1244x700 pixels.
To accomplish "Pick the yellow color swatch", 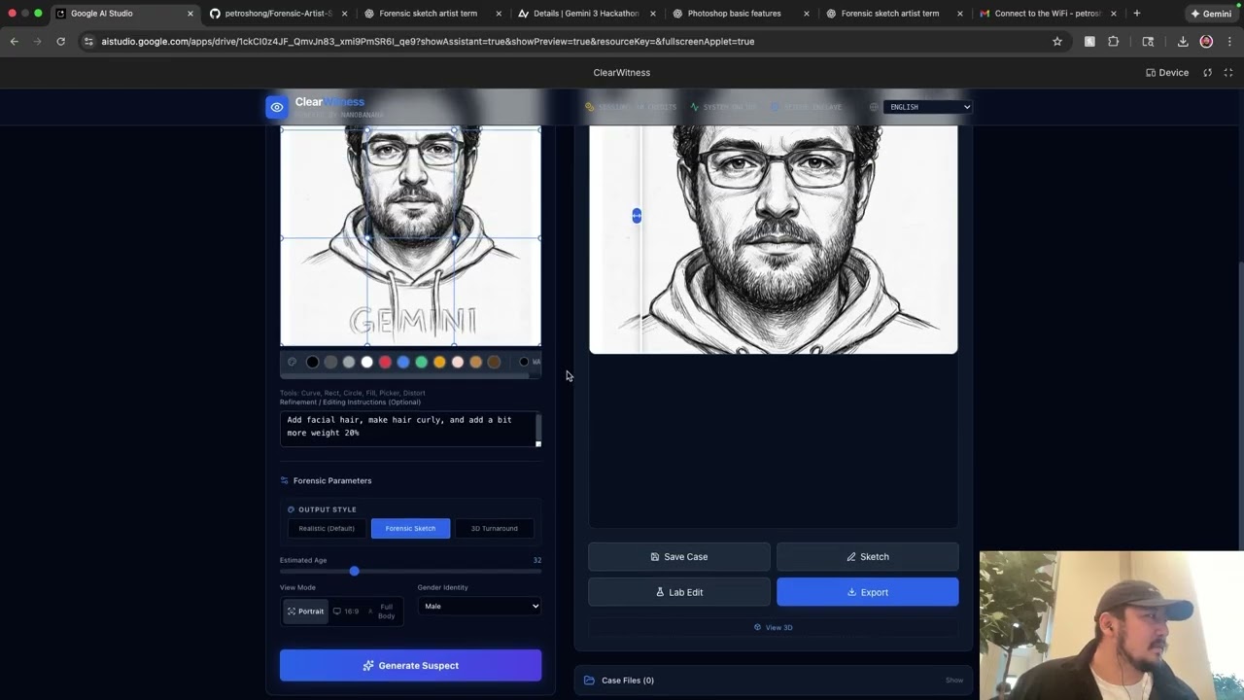I will pyautogui.click(x=439, y=362).
